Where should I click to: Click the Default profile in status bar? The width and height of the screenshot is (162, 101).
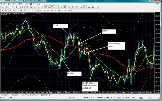[x=71, y=98]
